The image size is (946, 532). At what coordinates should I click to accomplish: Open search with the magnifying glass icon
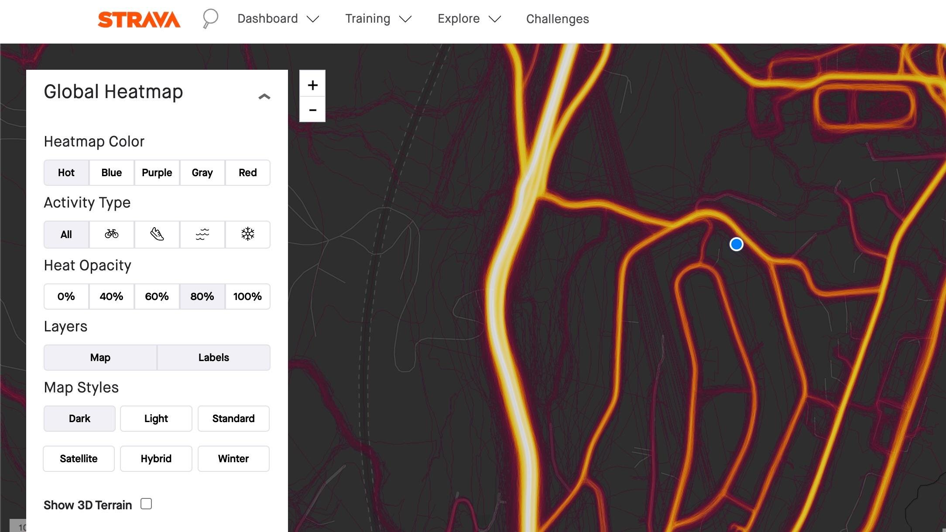tap(210, 19)
